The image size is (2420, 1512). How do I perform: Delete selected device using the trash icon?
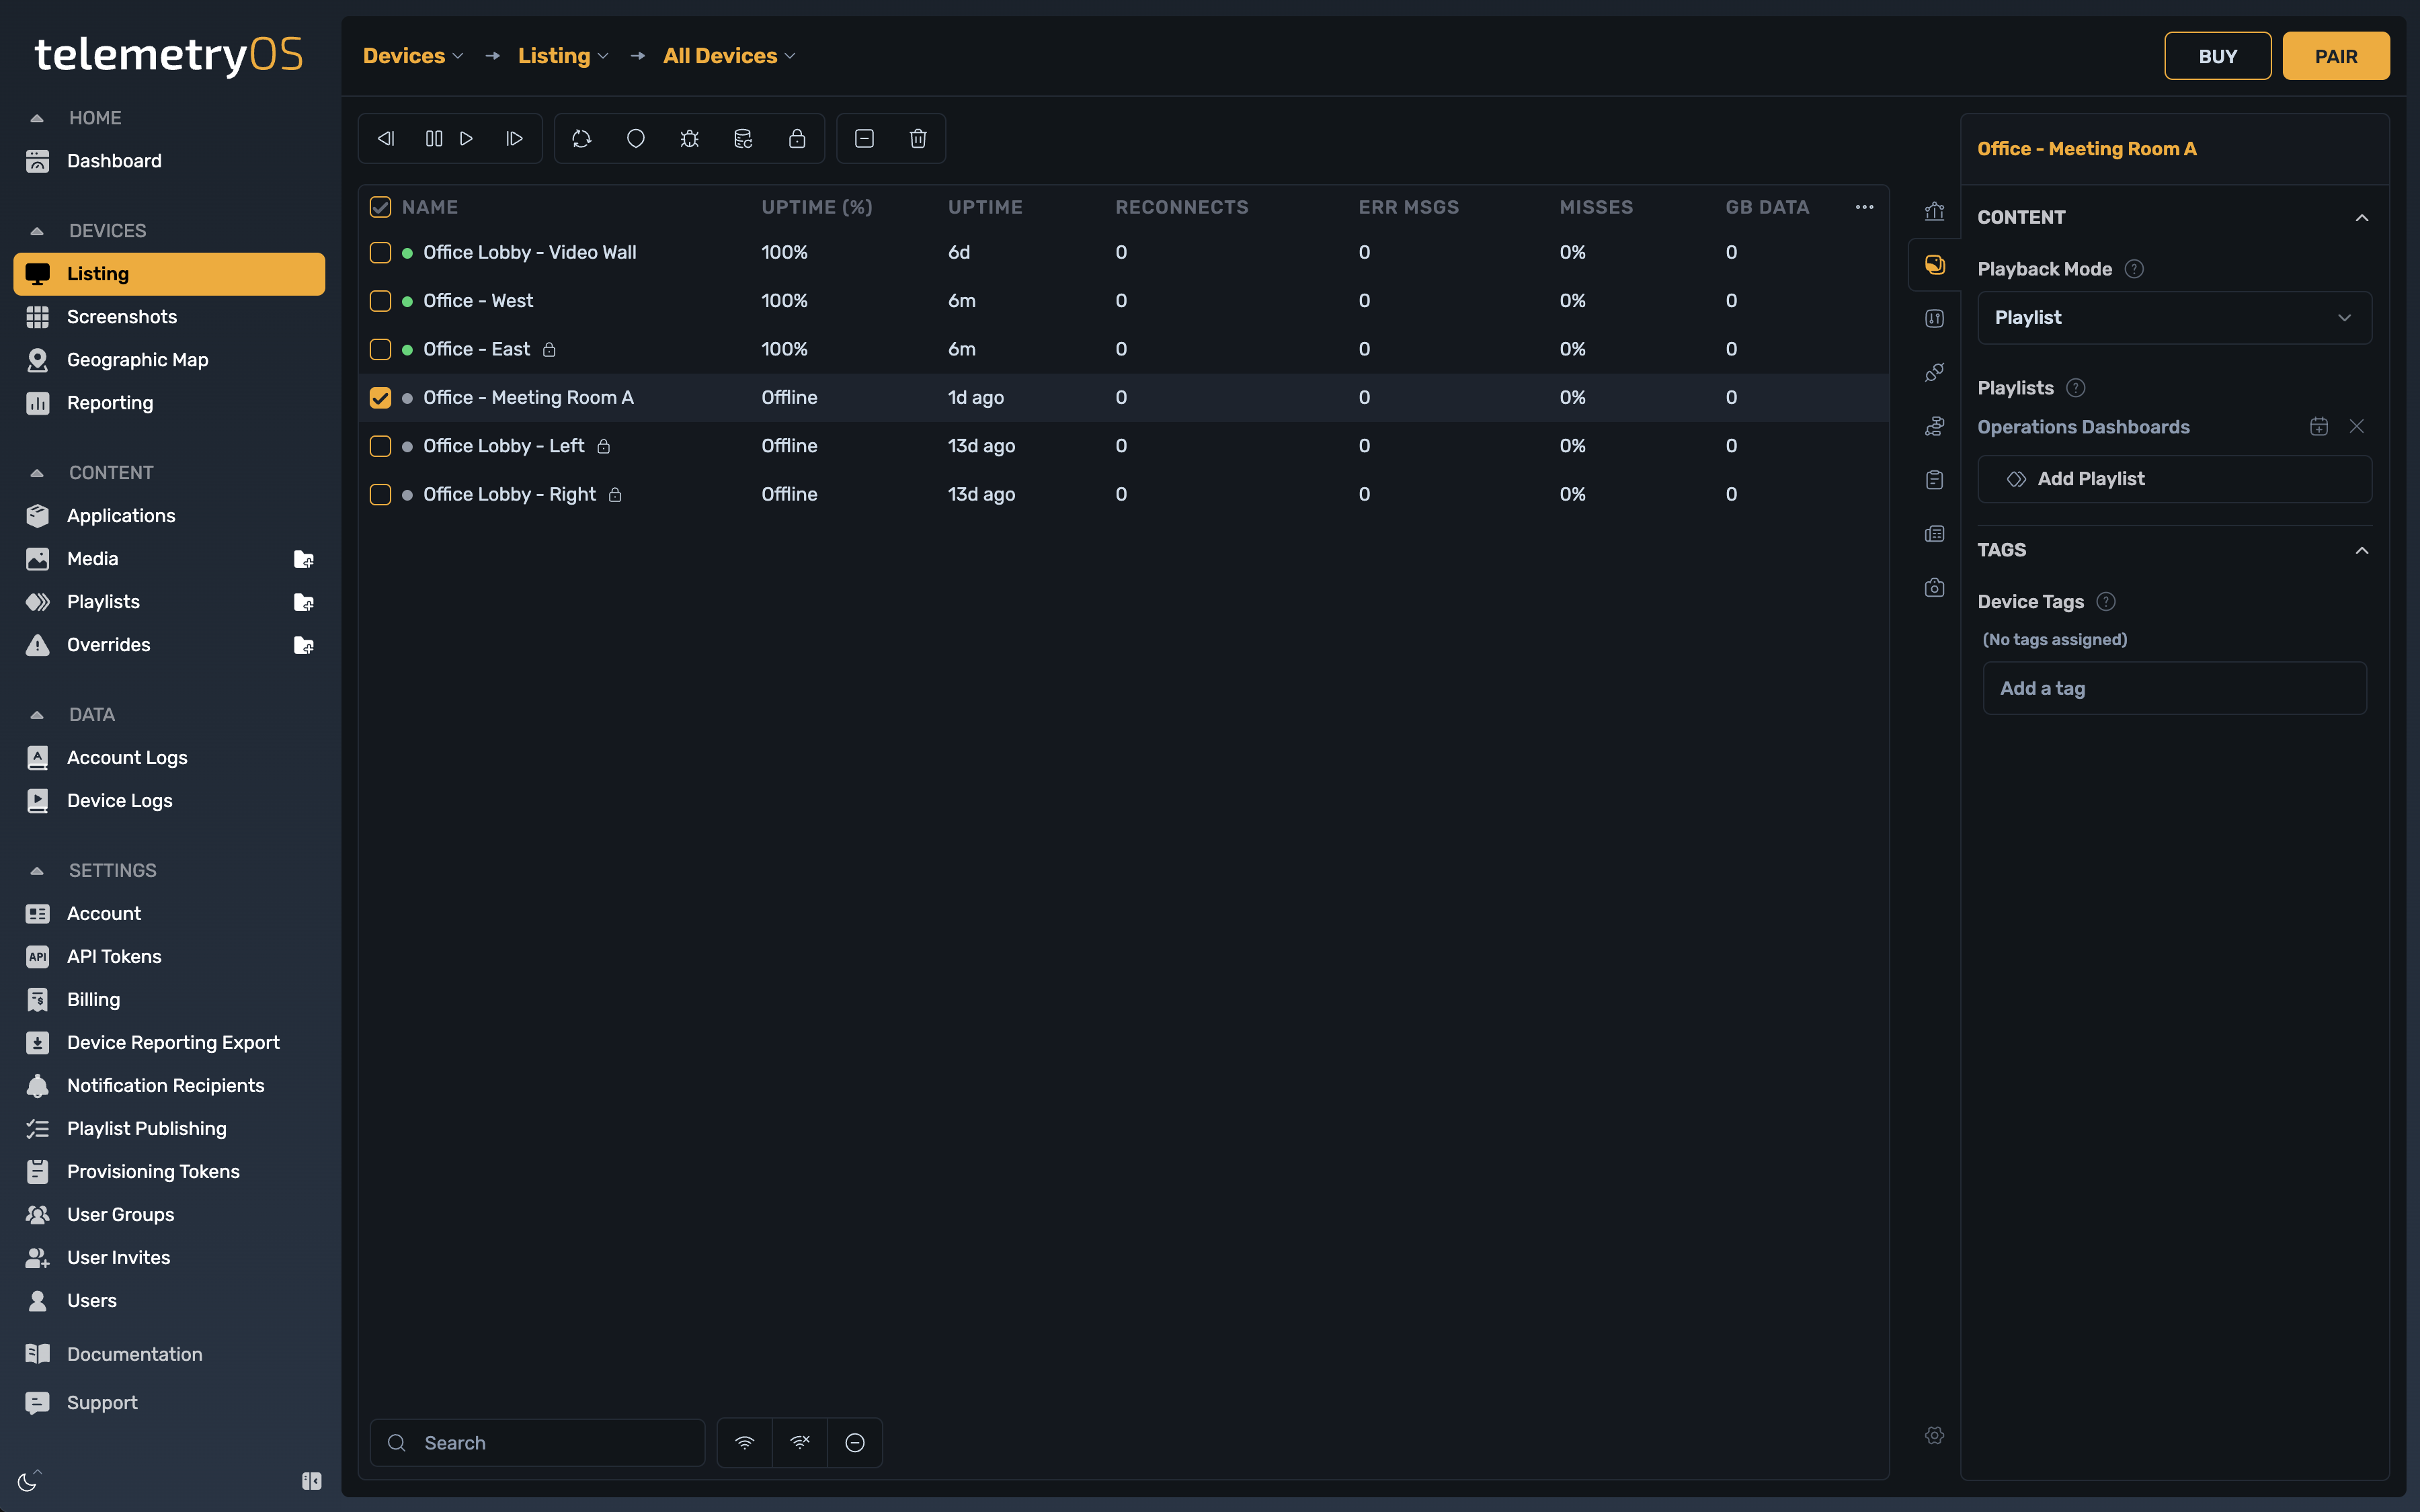point(918,138)
